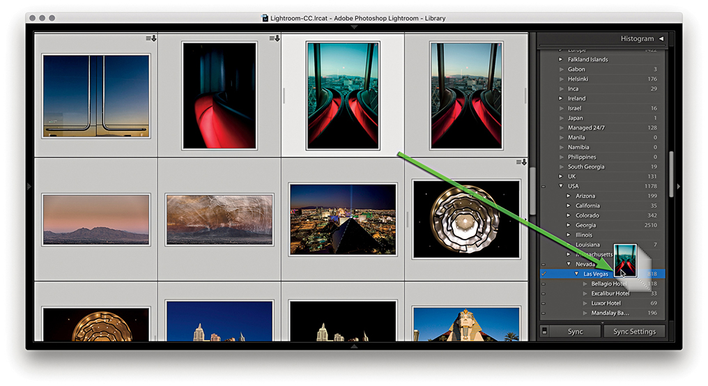The width and height of the screenshot is (708, 386).
Task: Expand the UK keyword triangle
Action: pos(561,176)
